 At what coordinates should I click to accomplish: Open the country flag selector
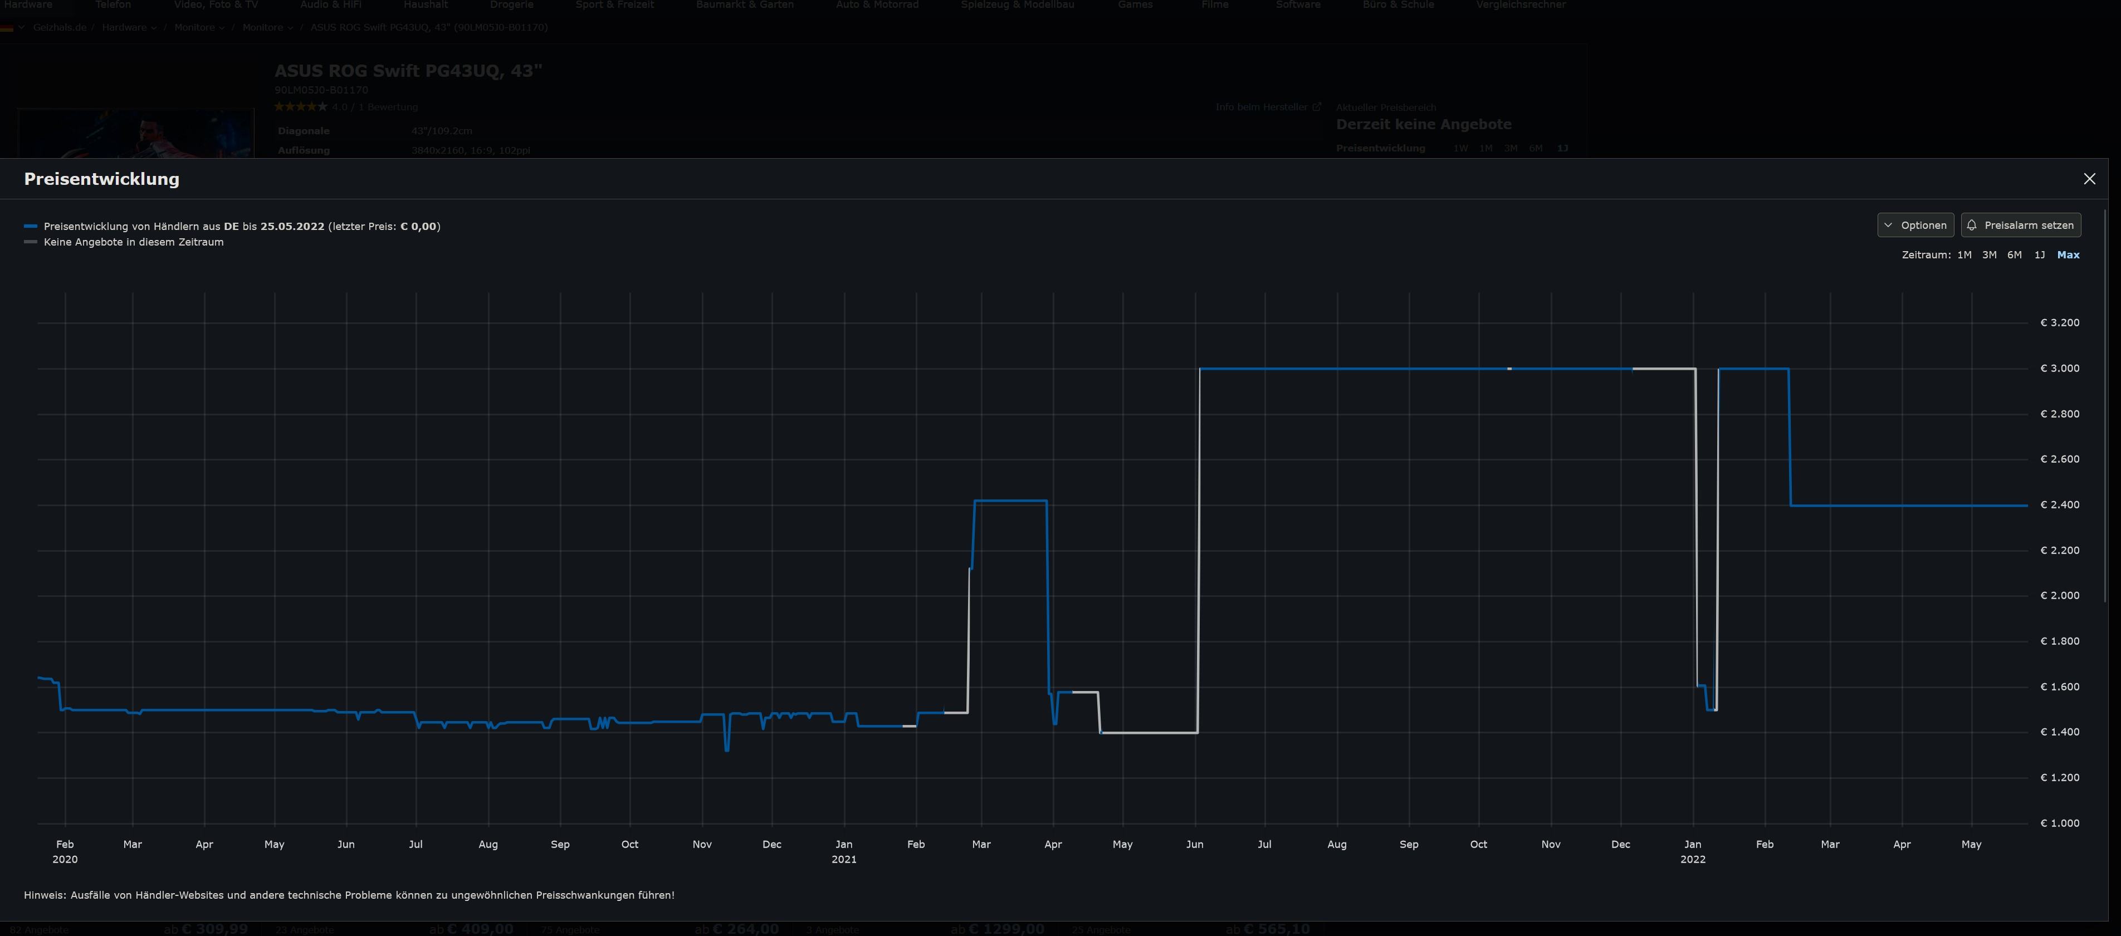point(12,27)
